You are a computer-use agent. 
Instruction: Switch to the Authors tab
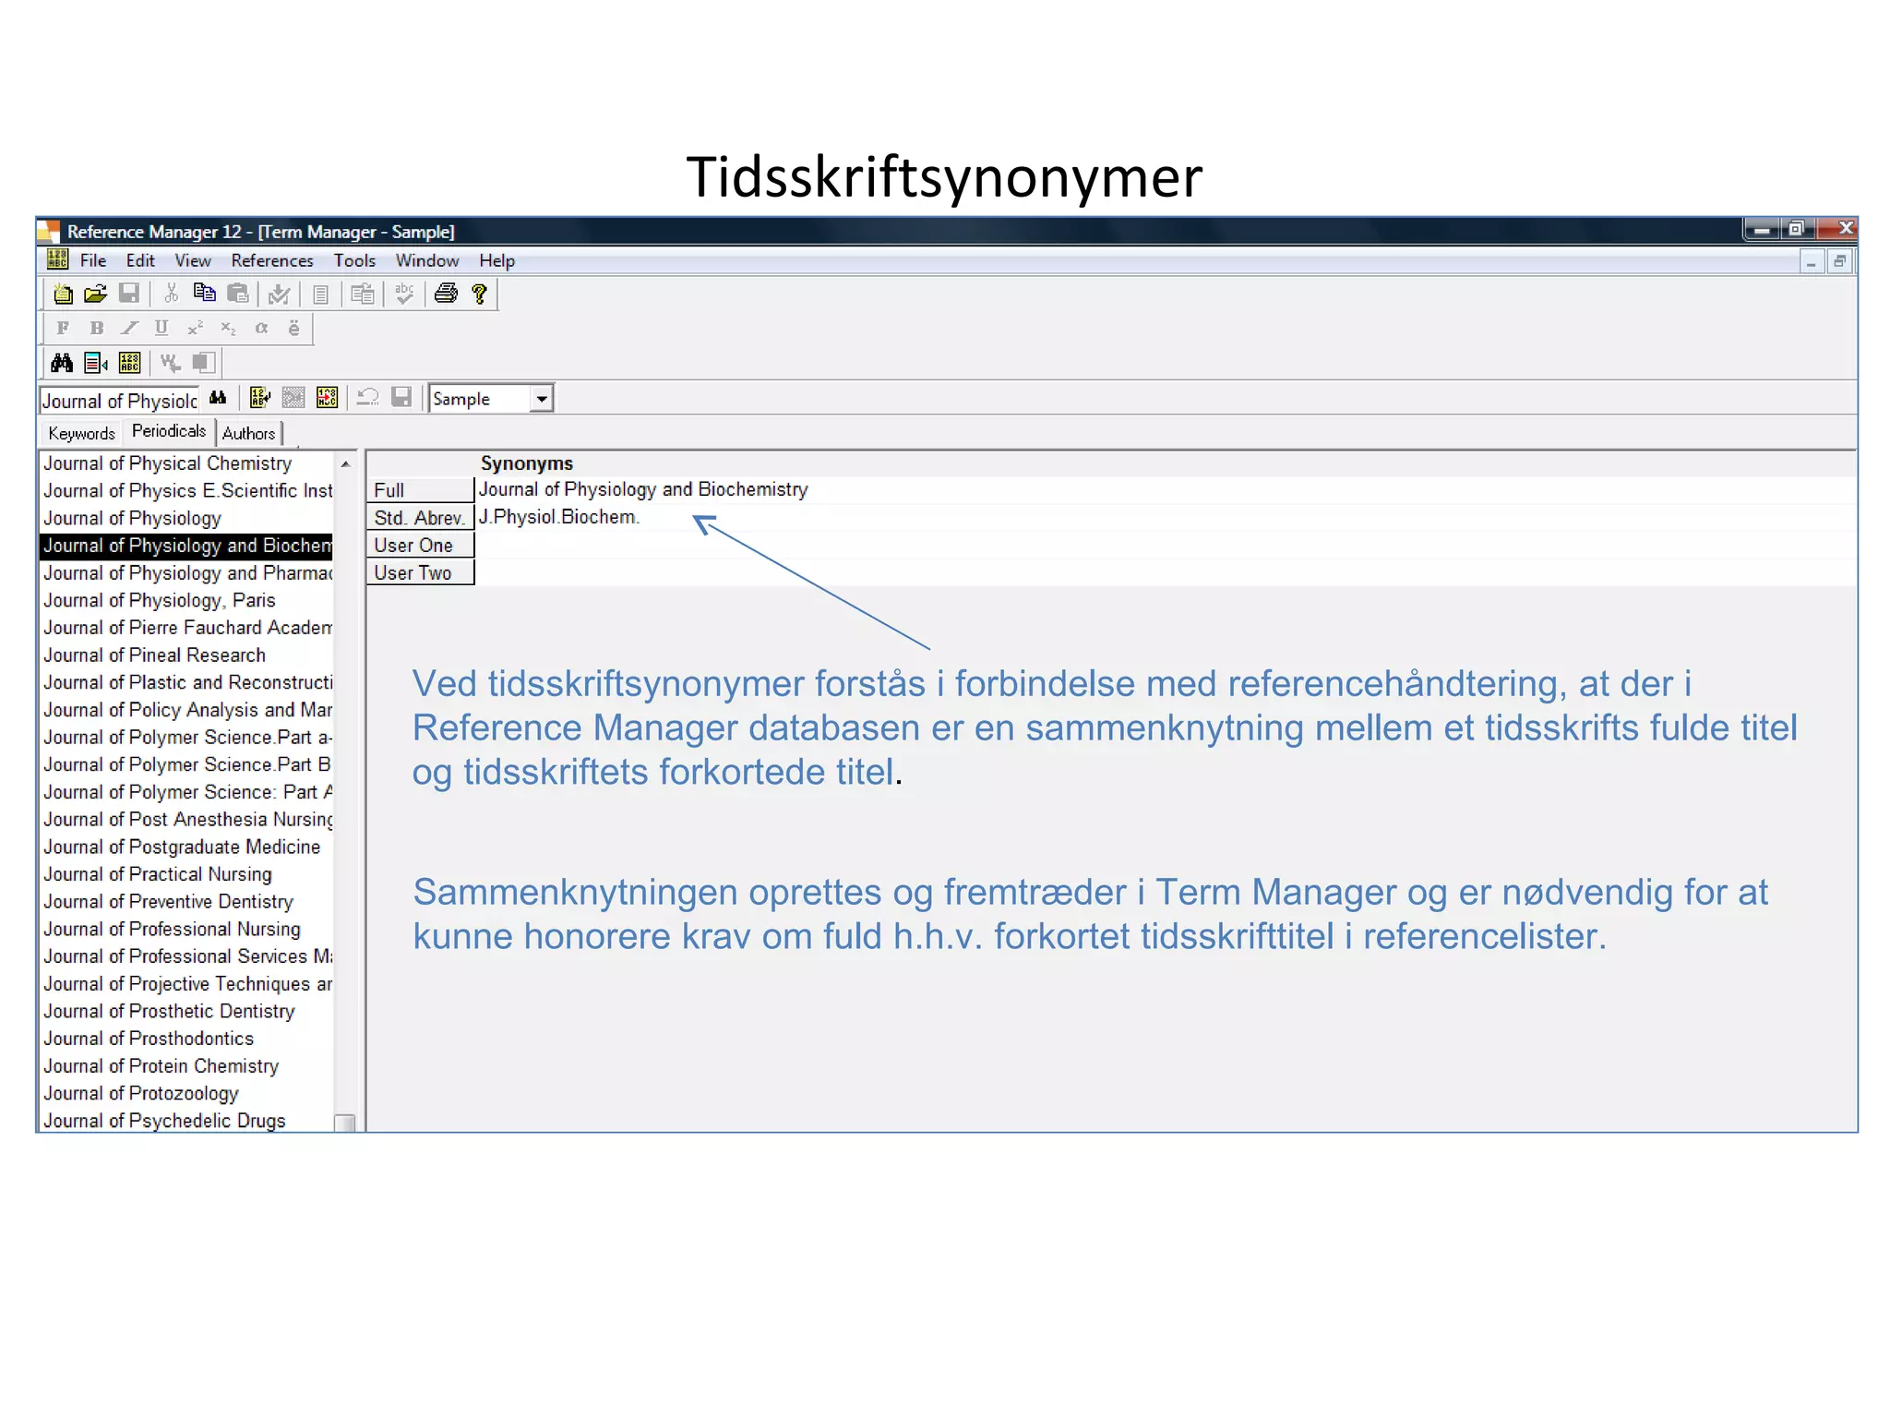[248, 433]
